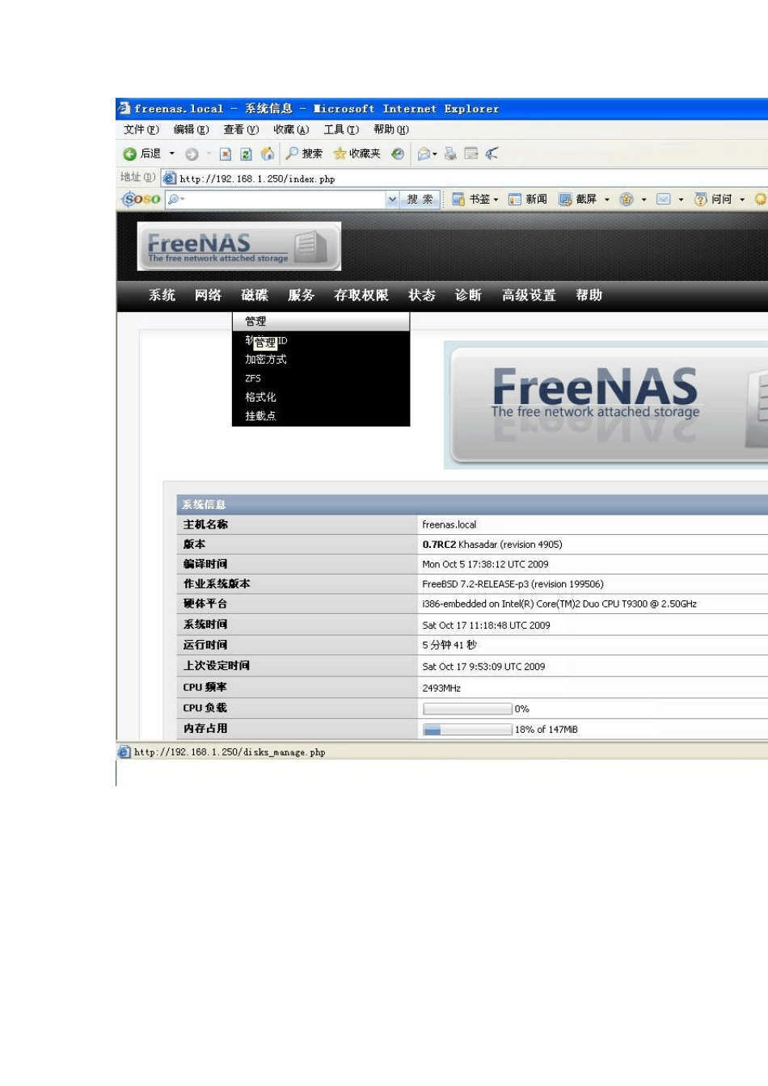This screenshot has height=1086, width=768.
Task: Click the large FreeNAS banner image
Action: point(606,405)
